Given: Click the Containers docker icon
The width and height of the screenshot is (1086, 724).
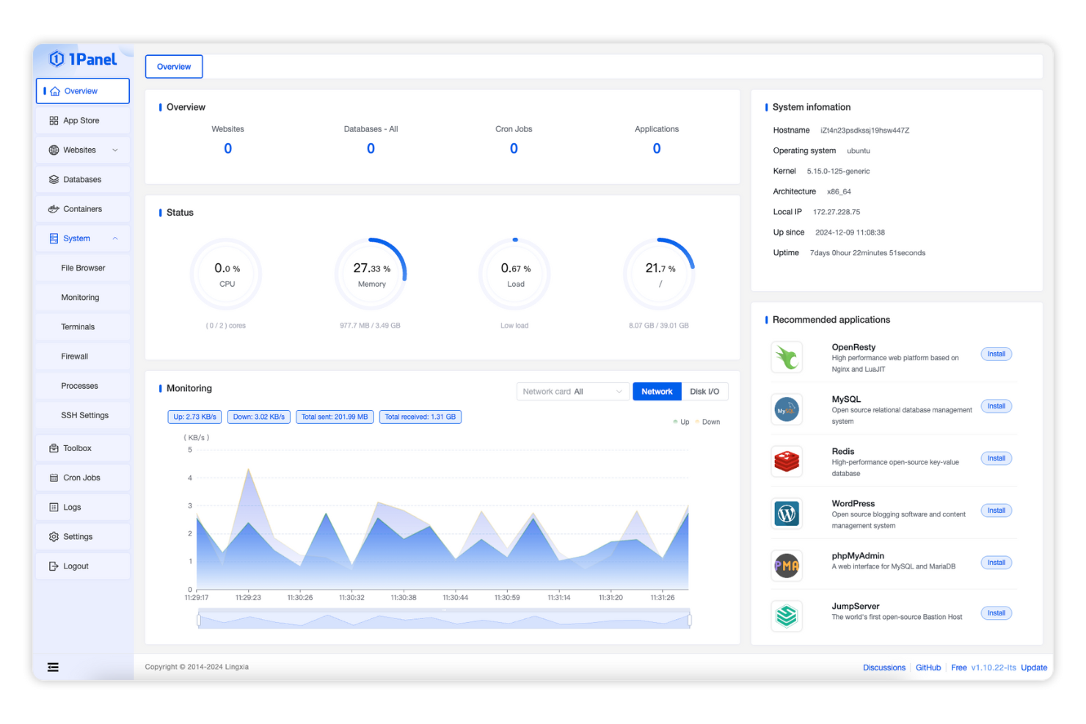Looking at the screenshot, I should click(x=54, y=209).
